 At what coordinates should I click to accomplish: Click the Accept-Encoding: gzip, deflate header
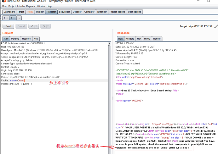click(x=17, y=60)
